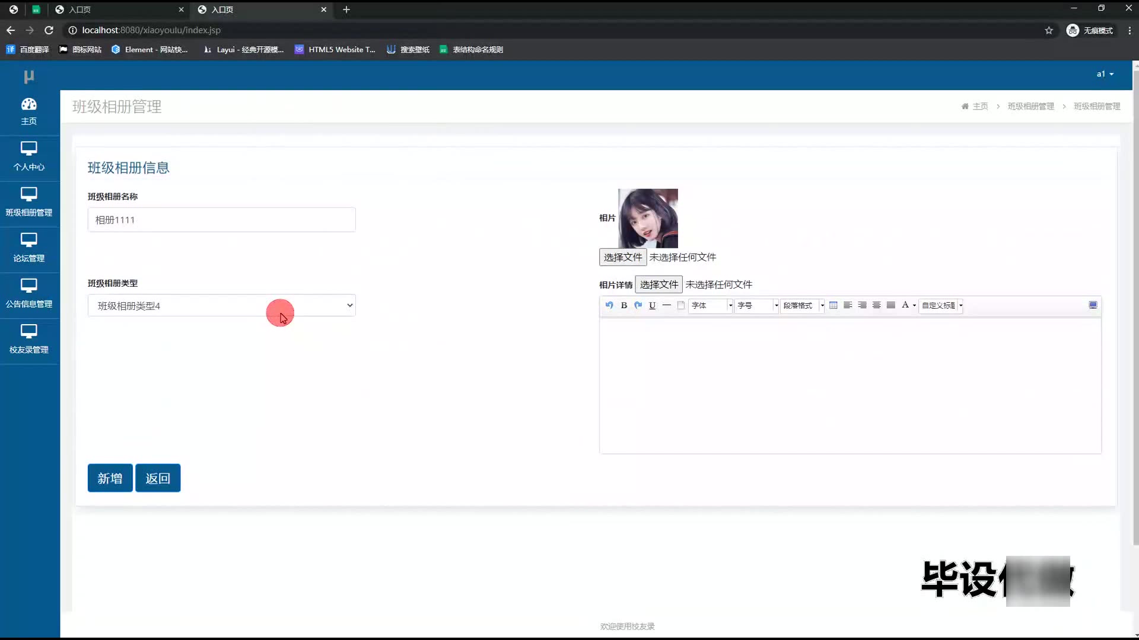Apply justify alignment in editor toolbar
The width and height of the screenshot is (1139, 640).
890,305
